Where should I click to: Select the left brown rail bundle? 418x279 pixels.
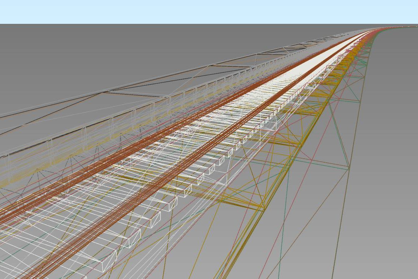pyautogui.click(x=108, y=166)
